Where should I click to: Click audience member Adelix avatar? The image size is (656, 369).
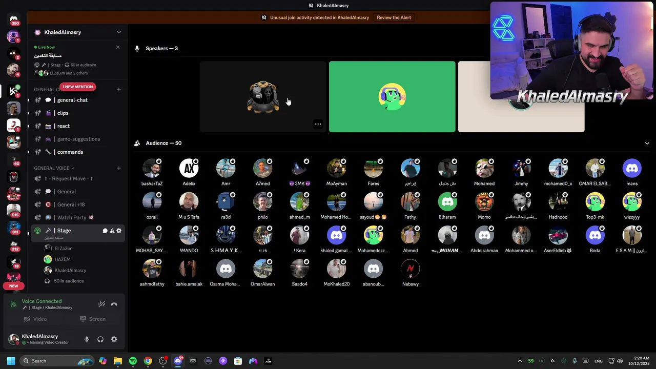[189, 169]
